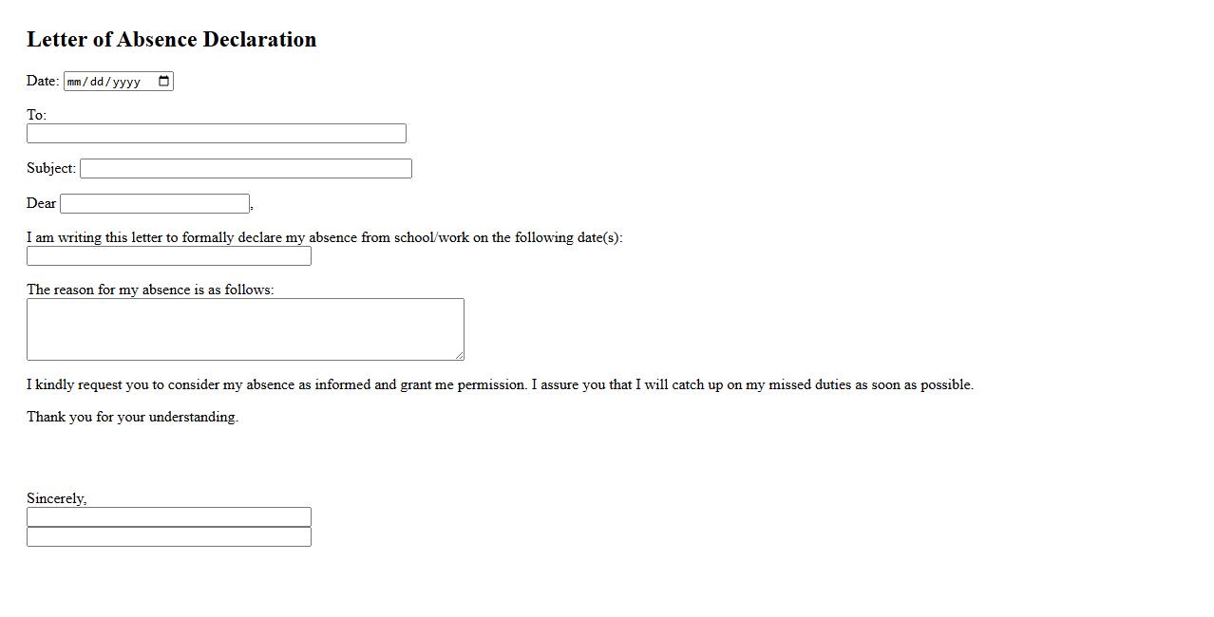Image resolution: width=1214 pixels, height=617 pixels.
Task: Click into the Subject text field
Action: (x=245, y=169)
